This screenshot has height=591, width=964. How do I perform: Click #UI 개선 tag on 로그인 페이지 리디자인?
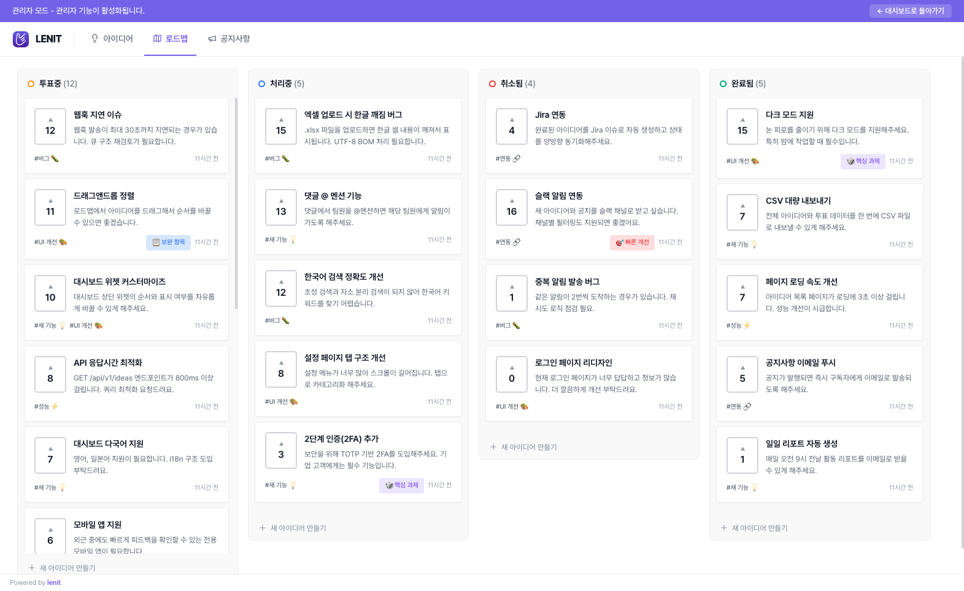[x=512, y=406]
